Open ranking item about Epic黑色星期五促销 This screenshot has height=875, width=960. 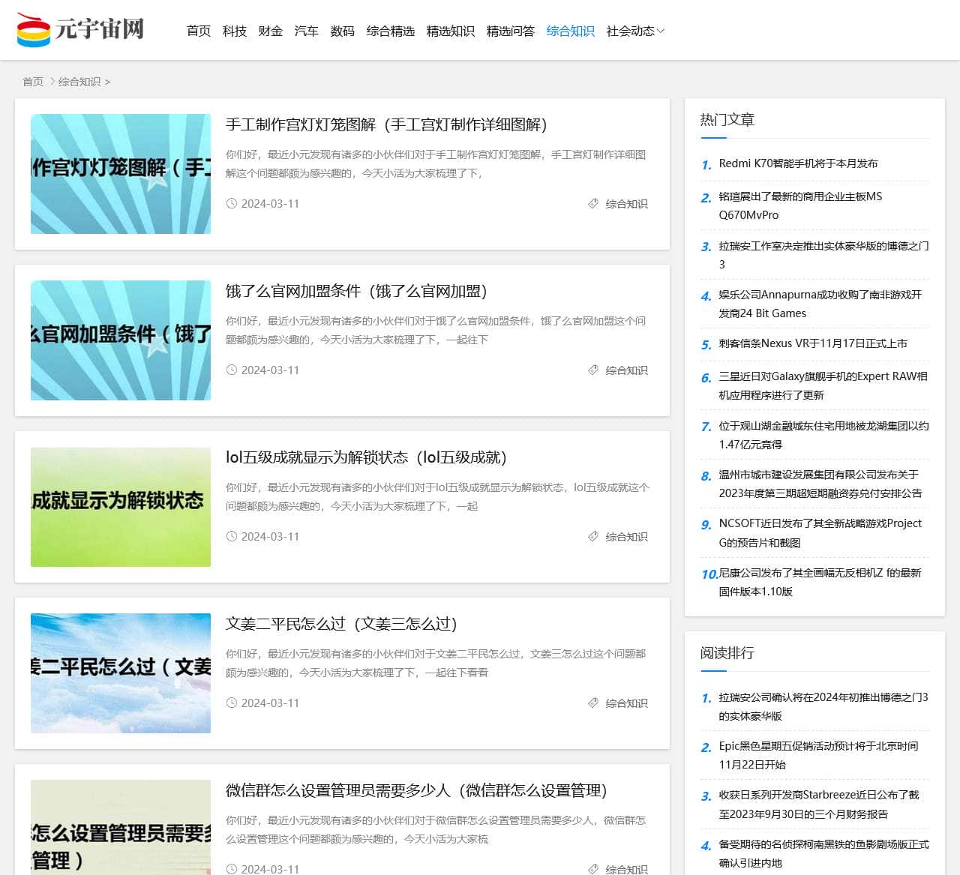pyautogui.click(x=818, y=755)
